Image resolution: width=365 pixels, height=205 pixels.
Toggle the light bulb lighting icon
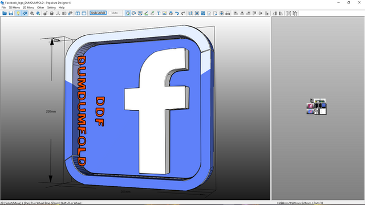pyautogui.click(x=18, y=13)
